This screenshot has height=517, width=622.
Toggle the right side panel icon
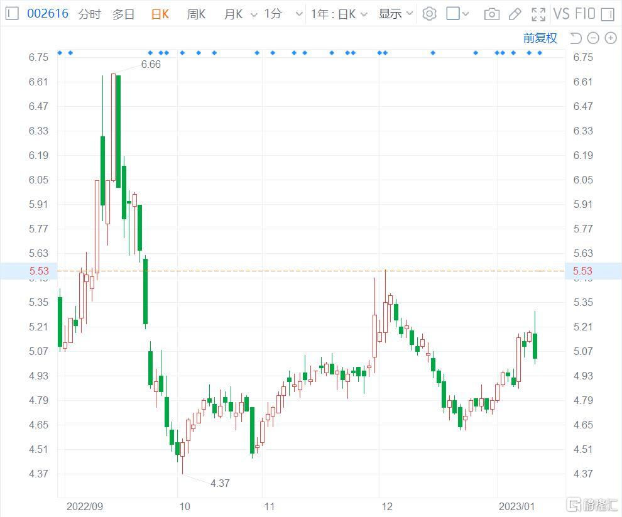(608, 14)
